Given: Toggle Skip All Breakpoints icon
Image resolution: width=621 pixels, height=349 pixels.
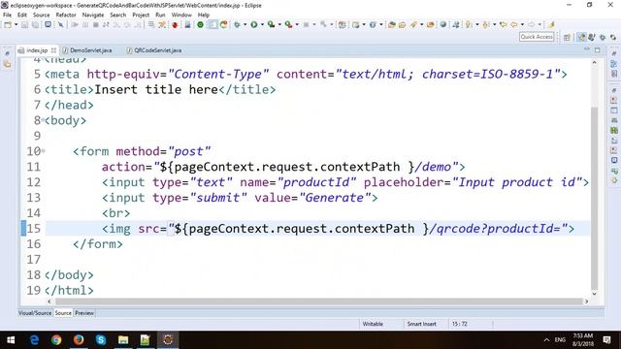Looking at the screenshot, I should tap(60, 25).
